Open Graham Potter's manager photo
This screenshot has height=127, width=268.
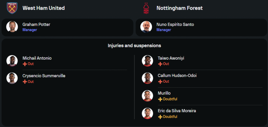(12, 27)
